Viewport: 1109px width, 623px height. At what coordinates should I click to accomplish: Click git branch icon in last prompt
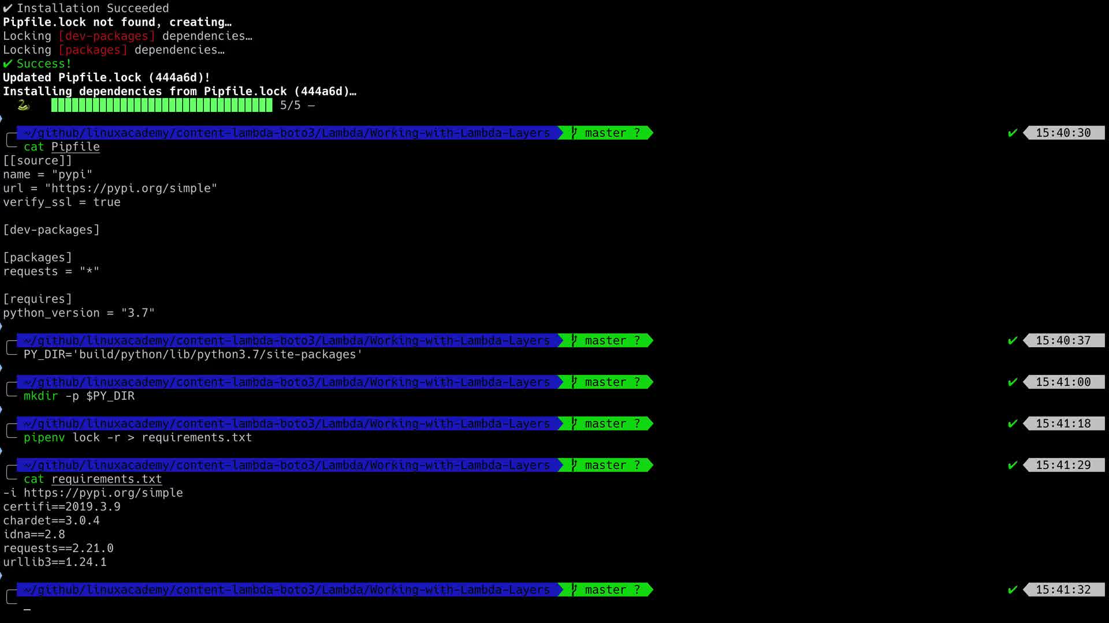[x=574, y=590]
